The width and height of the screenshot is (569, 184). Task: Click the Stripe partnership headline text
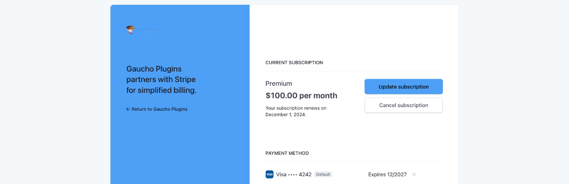point(161,79)
